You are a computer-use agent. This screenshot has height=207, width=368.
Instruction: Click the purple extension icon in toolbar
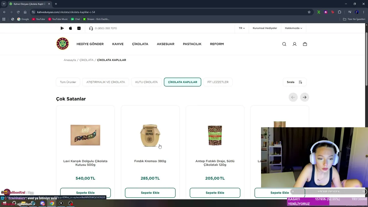[326, 12]
